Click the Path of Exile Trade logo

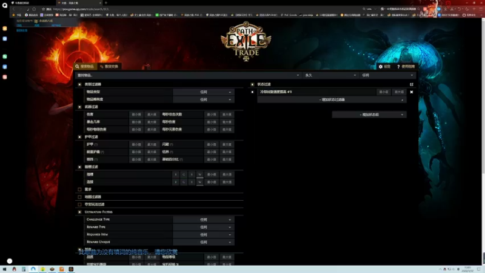coord(246,41)
